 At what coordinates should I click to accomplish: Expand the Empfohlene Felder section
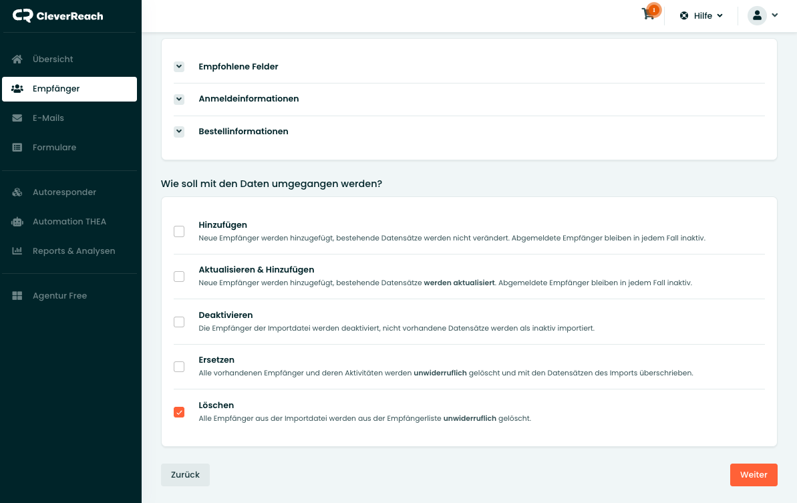pos(179,67)
